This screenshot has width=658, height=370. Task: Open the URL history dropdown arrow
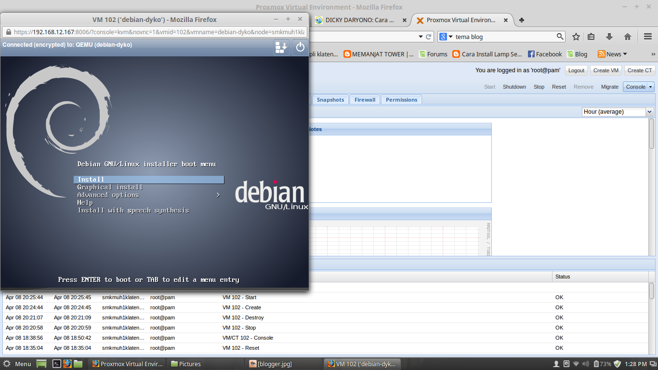(x=421, y=37)
